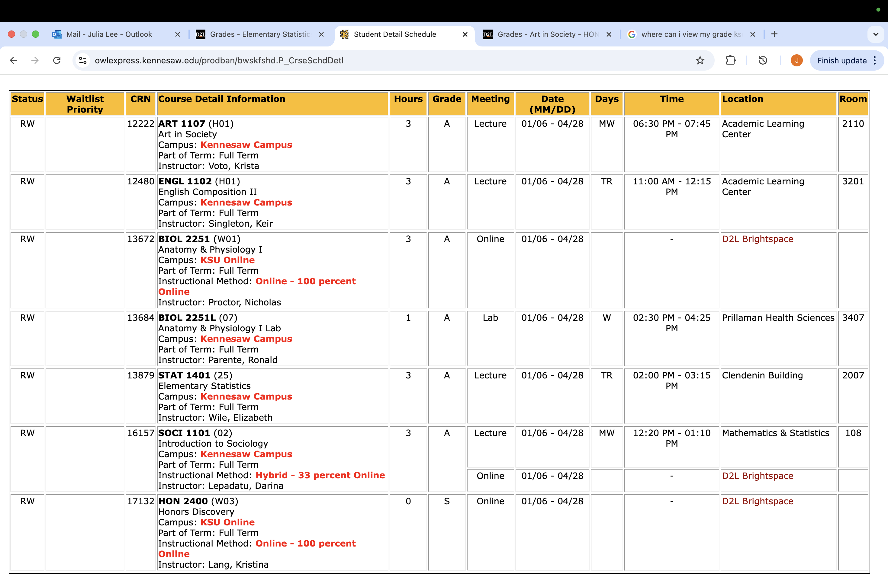The width and height of the screenshot is (888, 577).
Task: Click the KSU Online campus in BIOL 2251 row
Action: pyautogui.click(x=228, y=260)
